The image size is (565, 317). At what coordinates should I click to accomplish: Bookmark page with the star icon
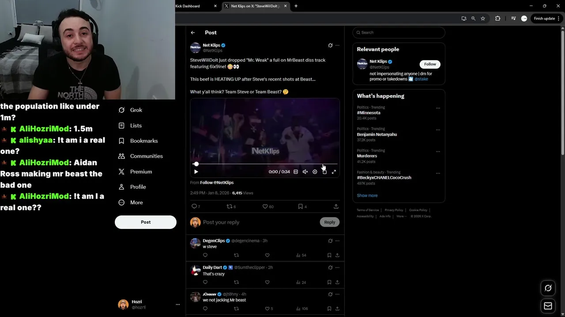point(483,18)
